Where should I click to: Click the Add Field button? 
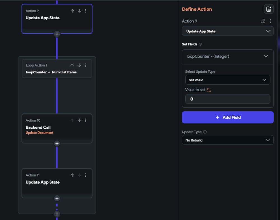pos(228,117)
